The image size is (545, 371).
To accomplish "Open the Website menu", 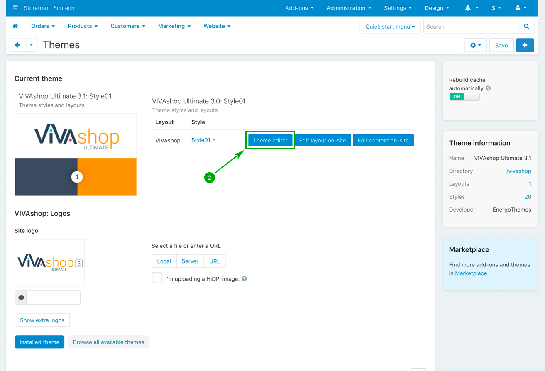I will coord(217,26).
